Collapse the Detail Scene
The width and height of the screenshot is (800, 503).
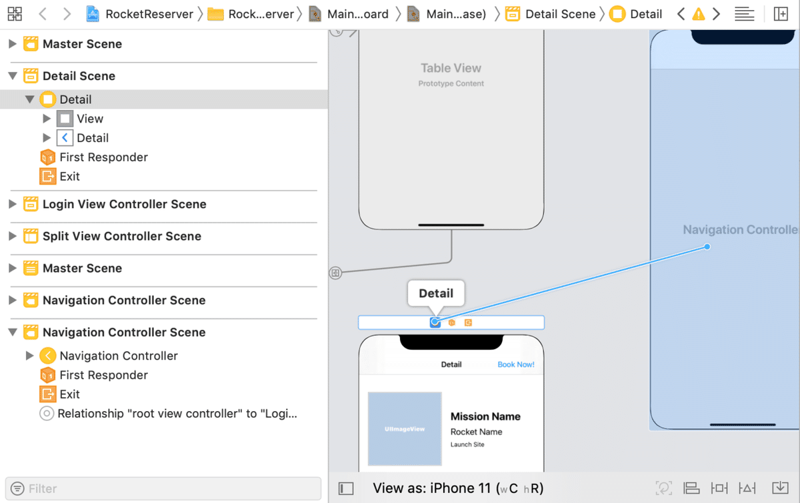[12, 76]
